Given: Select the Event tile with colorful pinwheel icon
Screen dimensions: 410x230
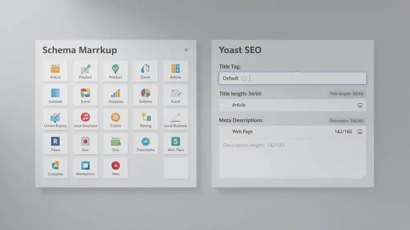Looking at the screenshot, I should click(x=85, y=95).
